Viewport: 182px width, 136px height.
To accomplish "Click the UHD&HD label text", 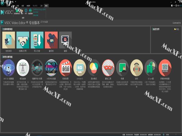I will [80, 79].
